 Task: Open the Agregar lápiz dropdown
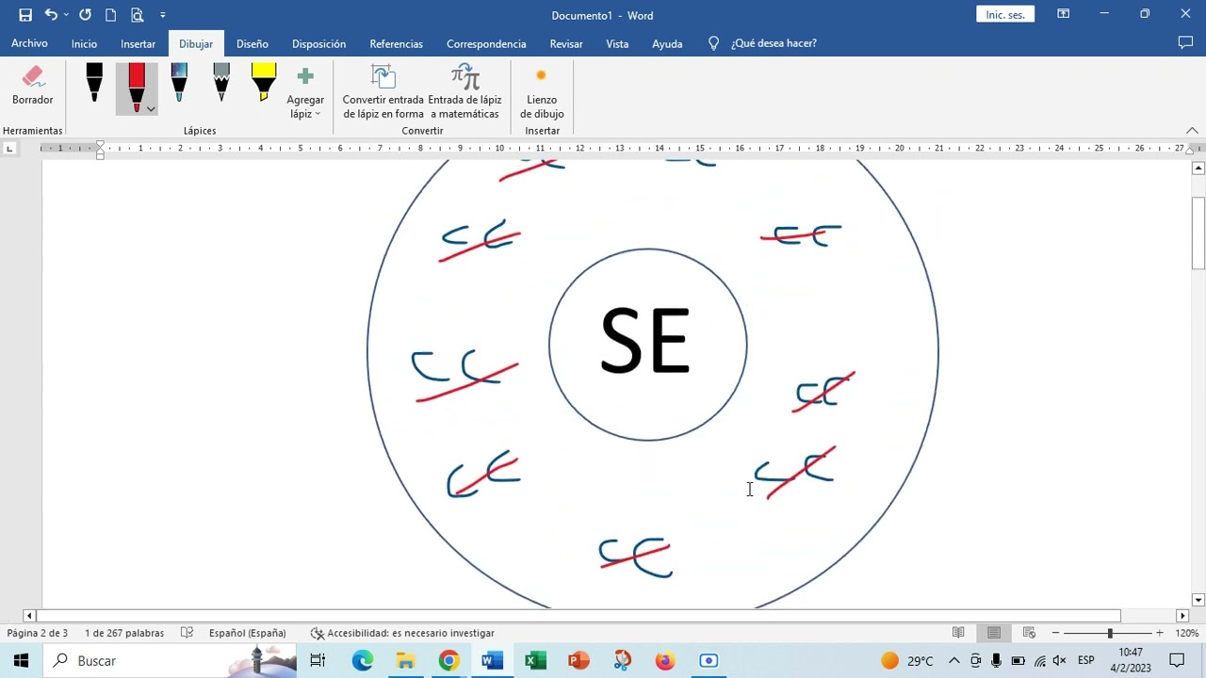[305, 92]
